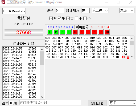Screen dimensions: 136x106
Task: Click number 109 in the result list
Action: tap(125, 47)
